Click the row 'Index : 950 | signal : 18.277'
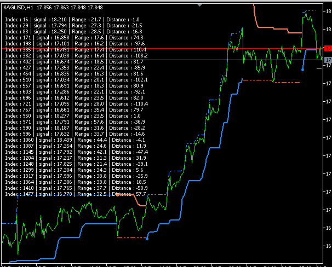This screenshot has width=332, height=267. click(73, 116)
